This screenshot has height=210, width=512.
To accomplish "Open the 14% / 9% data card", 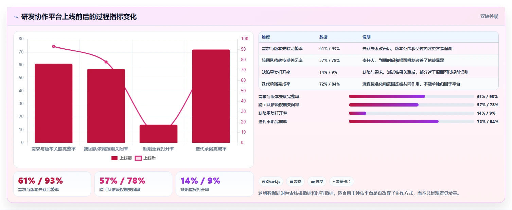I will coord(215,184).
